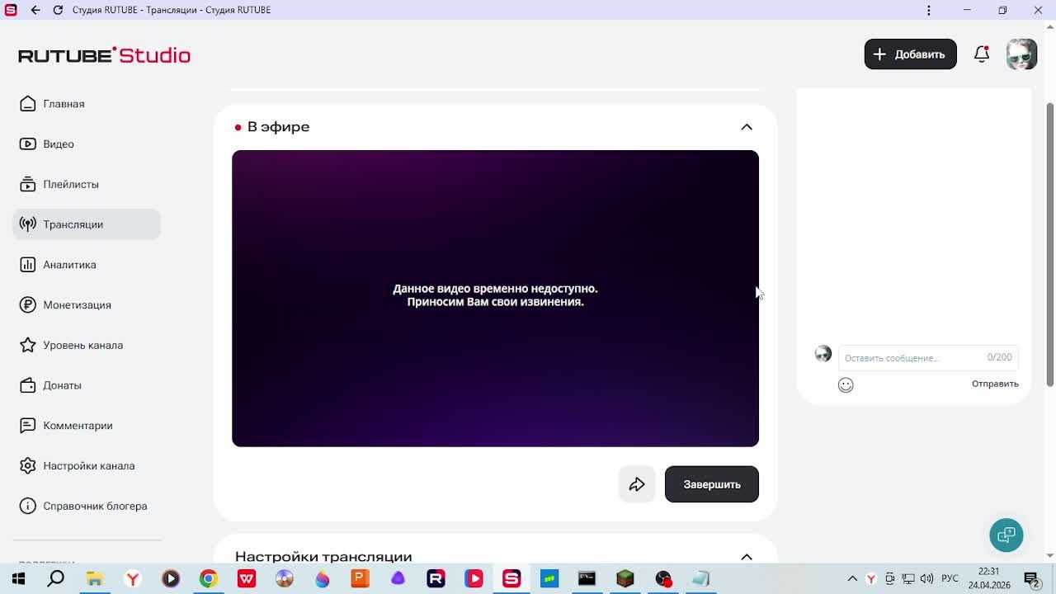Switch the РУС input language
The width and height of the screenshot is (1056, 594).
[x=950, y=579]
